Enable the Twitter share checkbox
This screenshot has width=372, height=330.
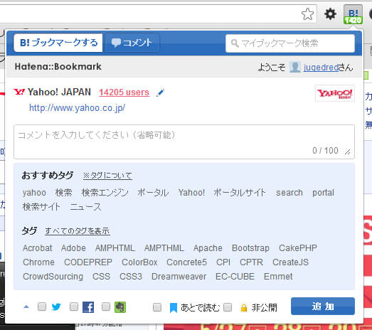click(x=42, y=307)
